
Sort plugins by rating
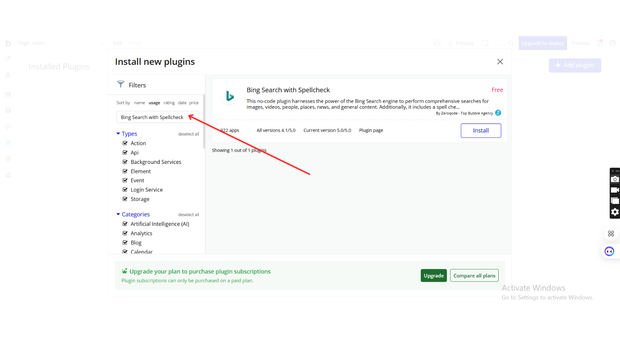coord(169,103)
